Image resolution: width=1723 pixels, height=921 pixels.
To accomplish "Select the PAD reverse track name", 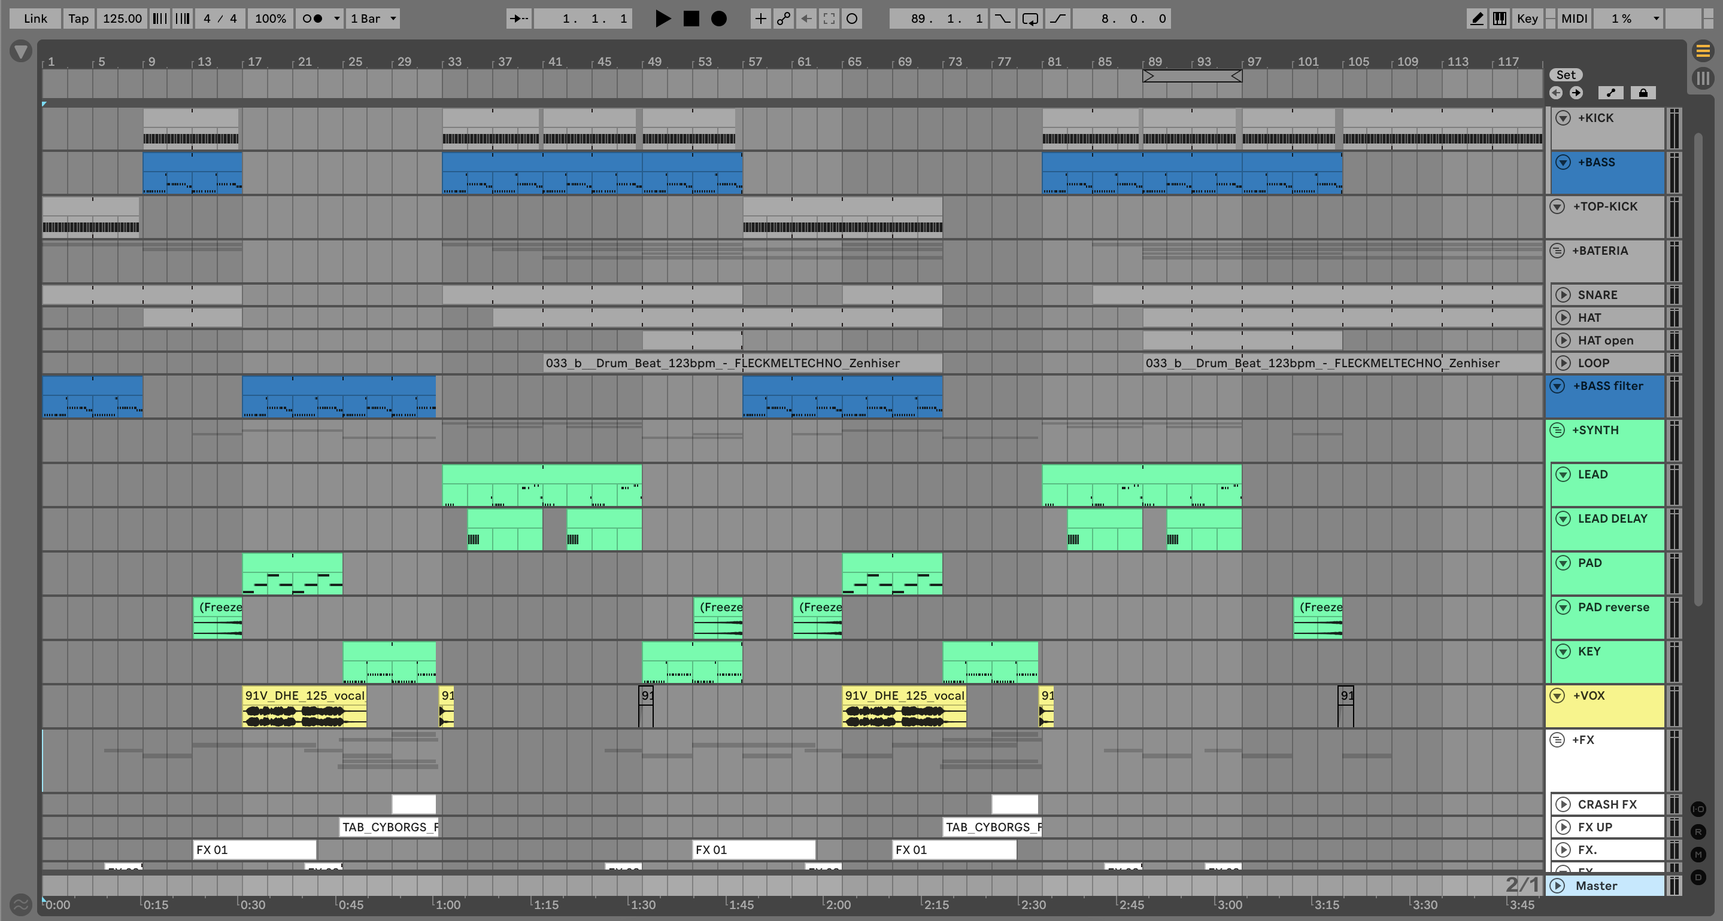I will 1613,608.
